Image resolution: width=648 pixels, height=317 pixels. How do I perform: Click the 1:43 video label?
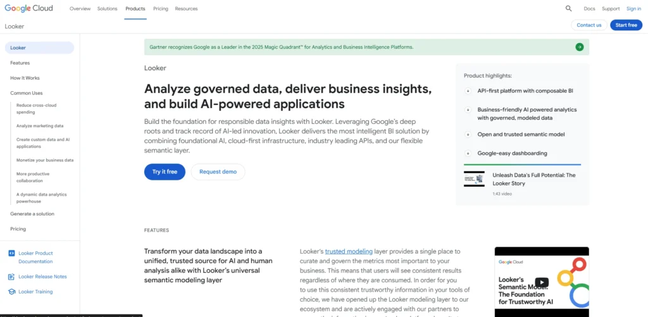[502, 194]
